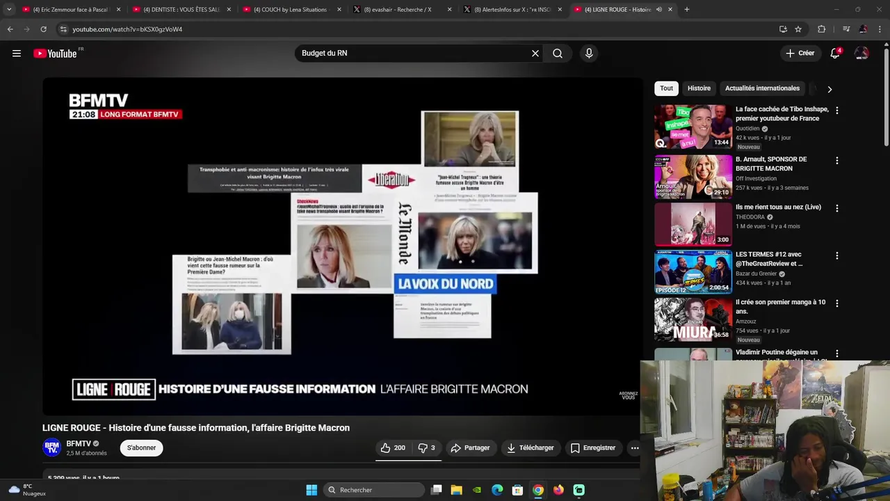Viewport: 890px width, 501px height.
Task: Open Chrome media controls icon
Action: point(846,29)
